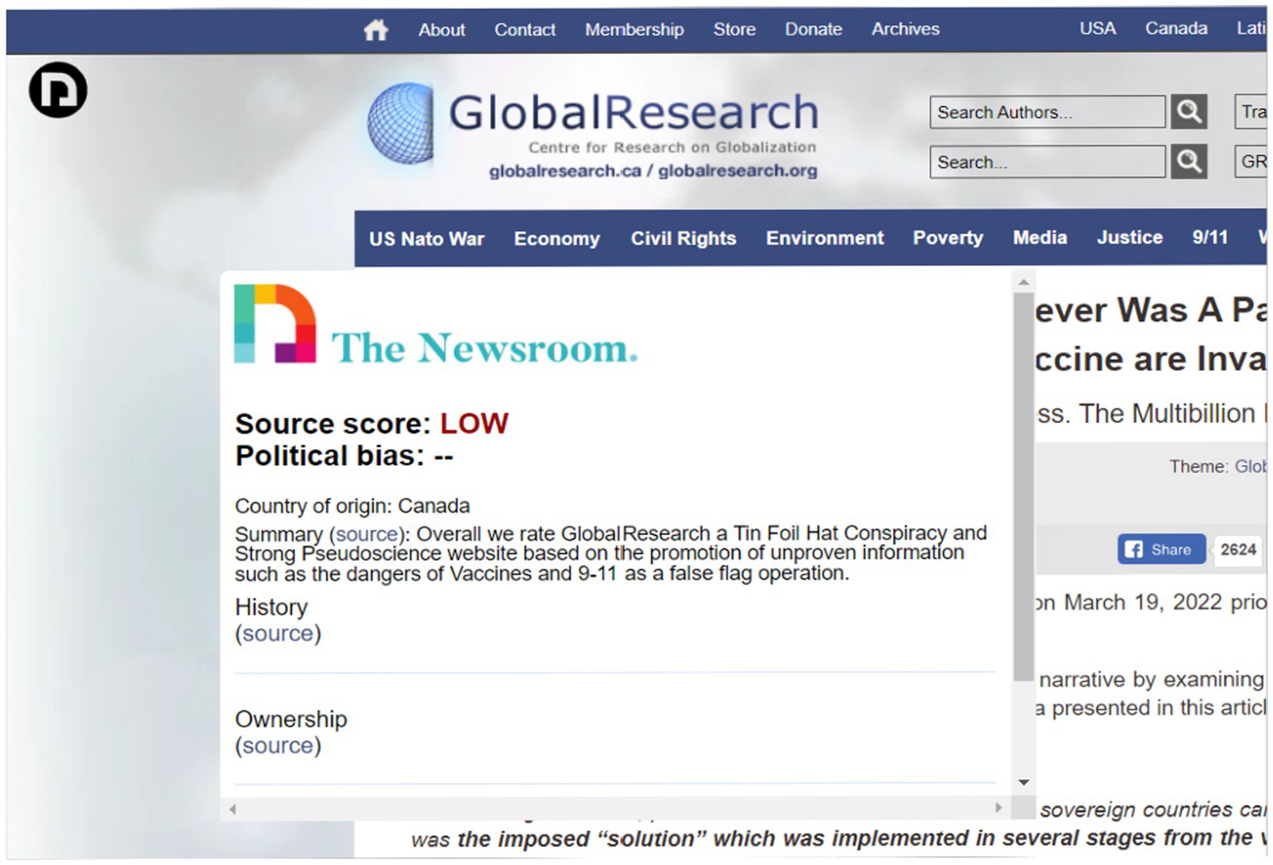Open the Ownership source link
The height and width of the screenshot is (865, 1273).
[278, 746]
